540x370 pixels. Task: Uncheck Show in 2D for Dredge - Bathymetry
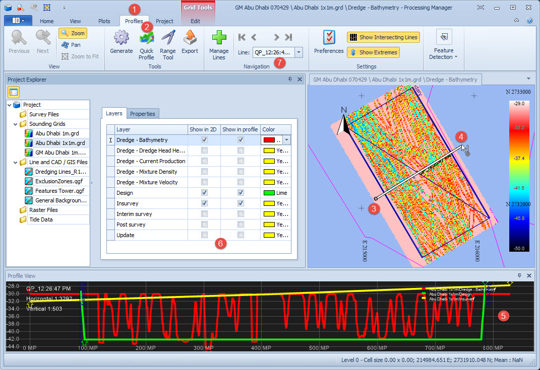[x=204, y=140]
